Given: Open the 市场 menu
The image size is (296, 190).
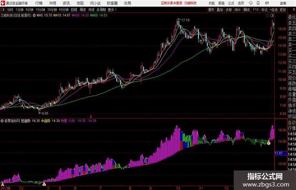Looking at the screenshot, I should click(53, 3).
